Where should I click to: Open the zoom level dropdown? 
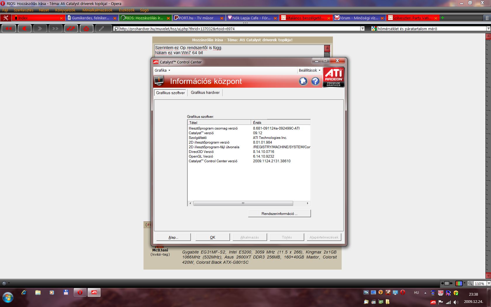(x=489, y=284)
